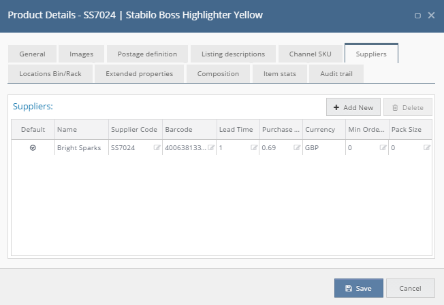Save the product details
The width and height of the screenshot is (444, 305).
click(x=358, y=288)
